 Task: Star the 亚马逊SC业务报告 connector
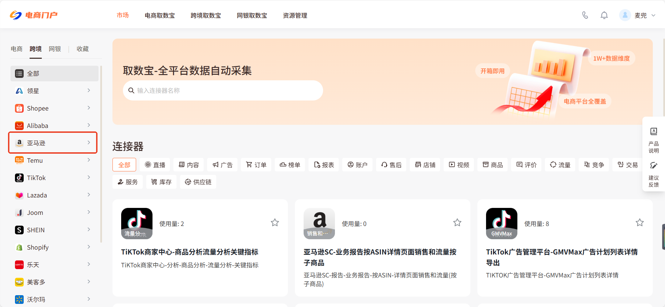point(457,223)
